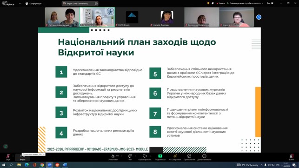299x168 pixels.
Task: Open the taskbar clock and date
Action: pyautogui.click(x=286, y=165)
